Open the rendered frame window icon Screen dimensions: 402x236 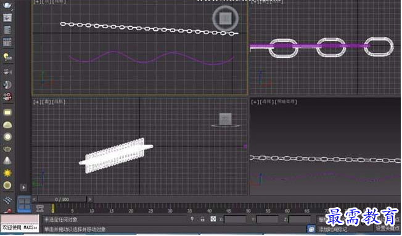click(x=7, y=18)
